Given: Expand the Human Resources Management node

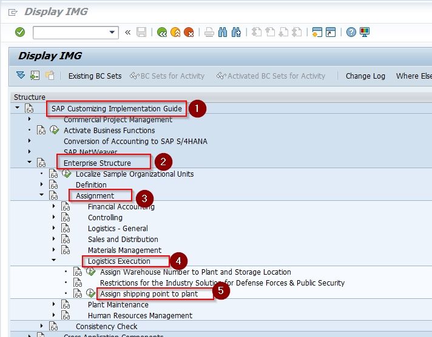Looking at the screenshot, I should click(54, 315).
